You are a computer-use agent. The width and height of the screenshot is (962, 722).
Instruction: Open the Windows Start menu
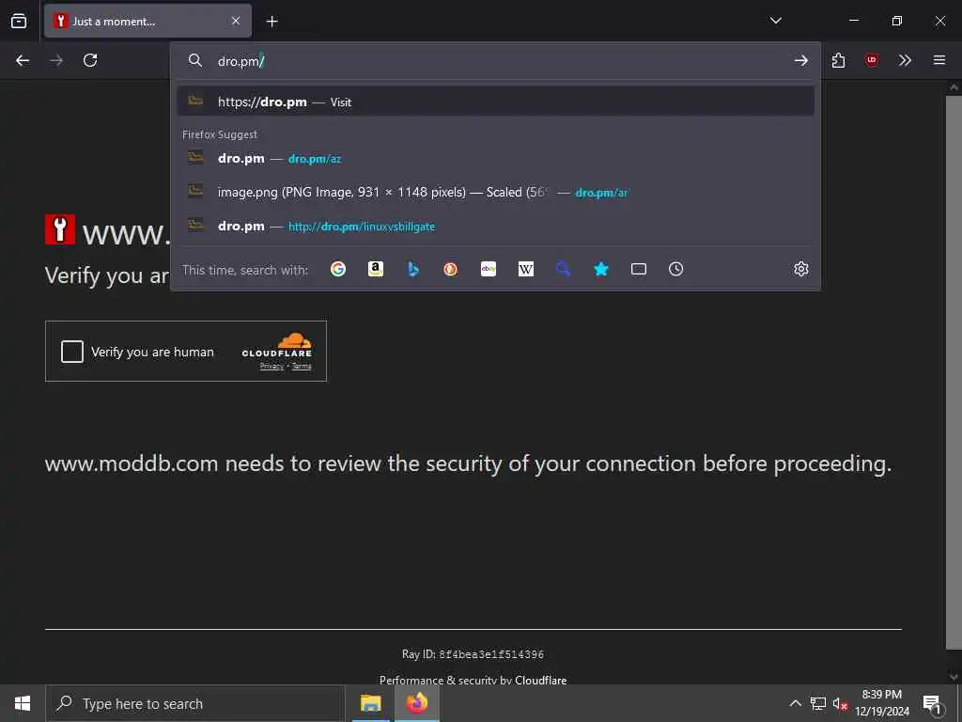(x=23, y=703)
